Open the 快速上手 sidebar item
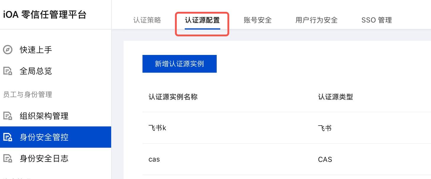The height and width of the screenshot is (179, 431). [x=36, y=50]
